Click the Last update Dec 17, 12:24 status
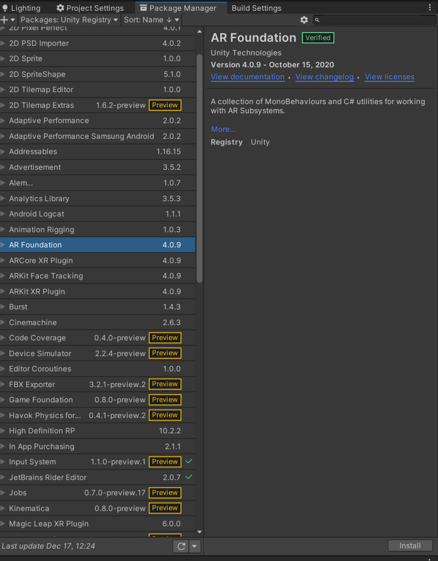Viewport: 438px width, 561px height. click(49, 546)
